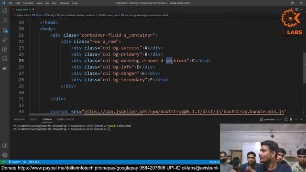Open the bootstrap bundle script URL

[184, 111]
